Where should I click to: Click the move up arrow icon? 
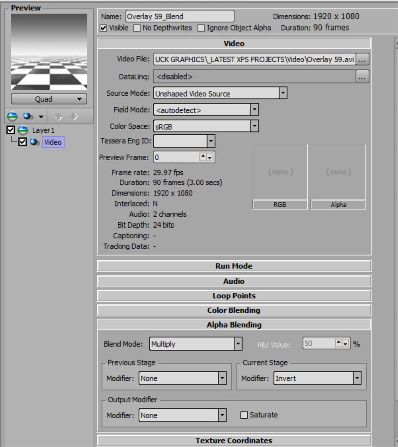coord(59,117)
